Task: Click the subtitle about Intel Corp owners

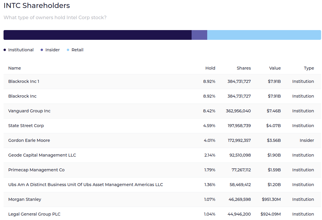Action: click(55, 17)
